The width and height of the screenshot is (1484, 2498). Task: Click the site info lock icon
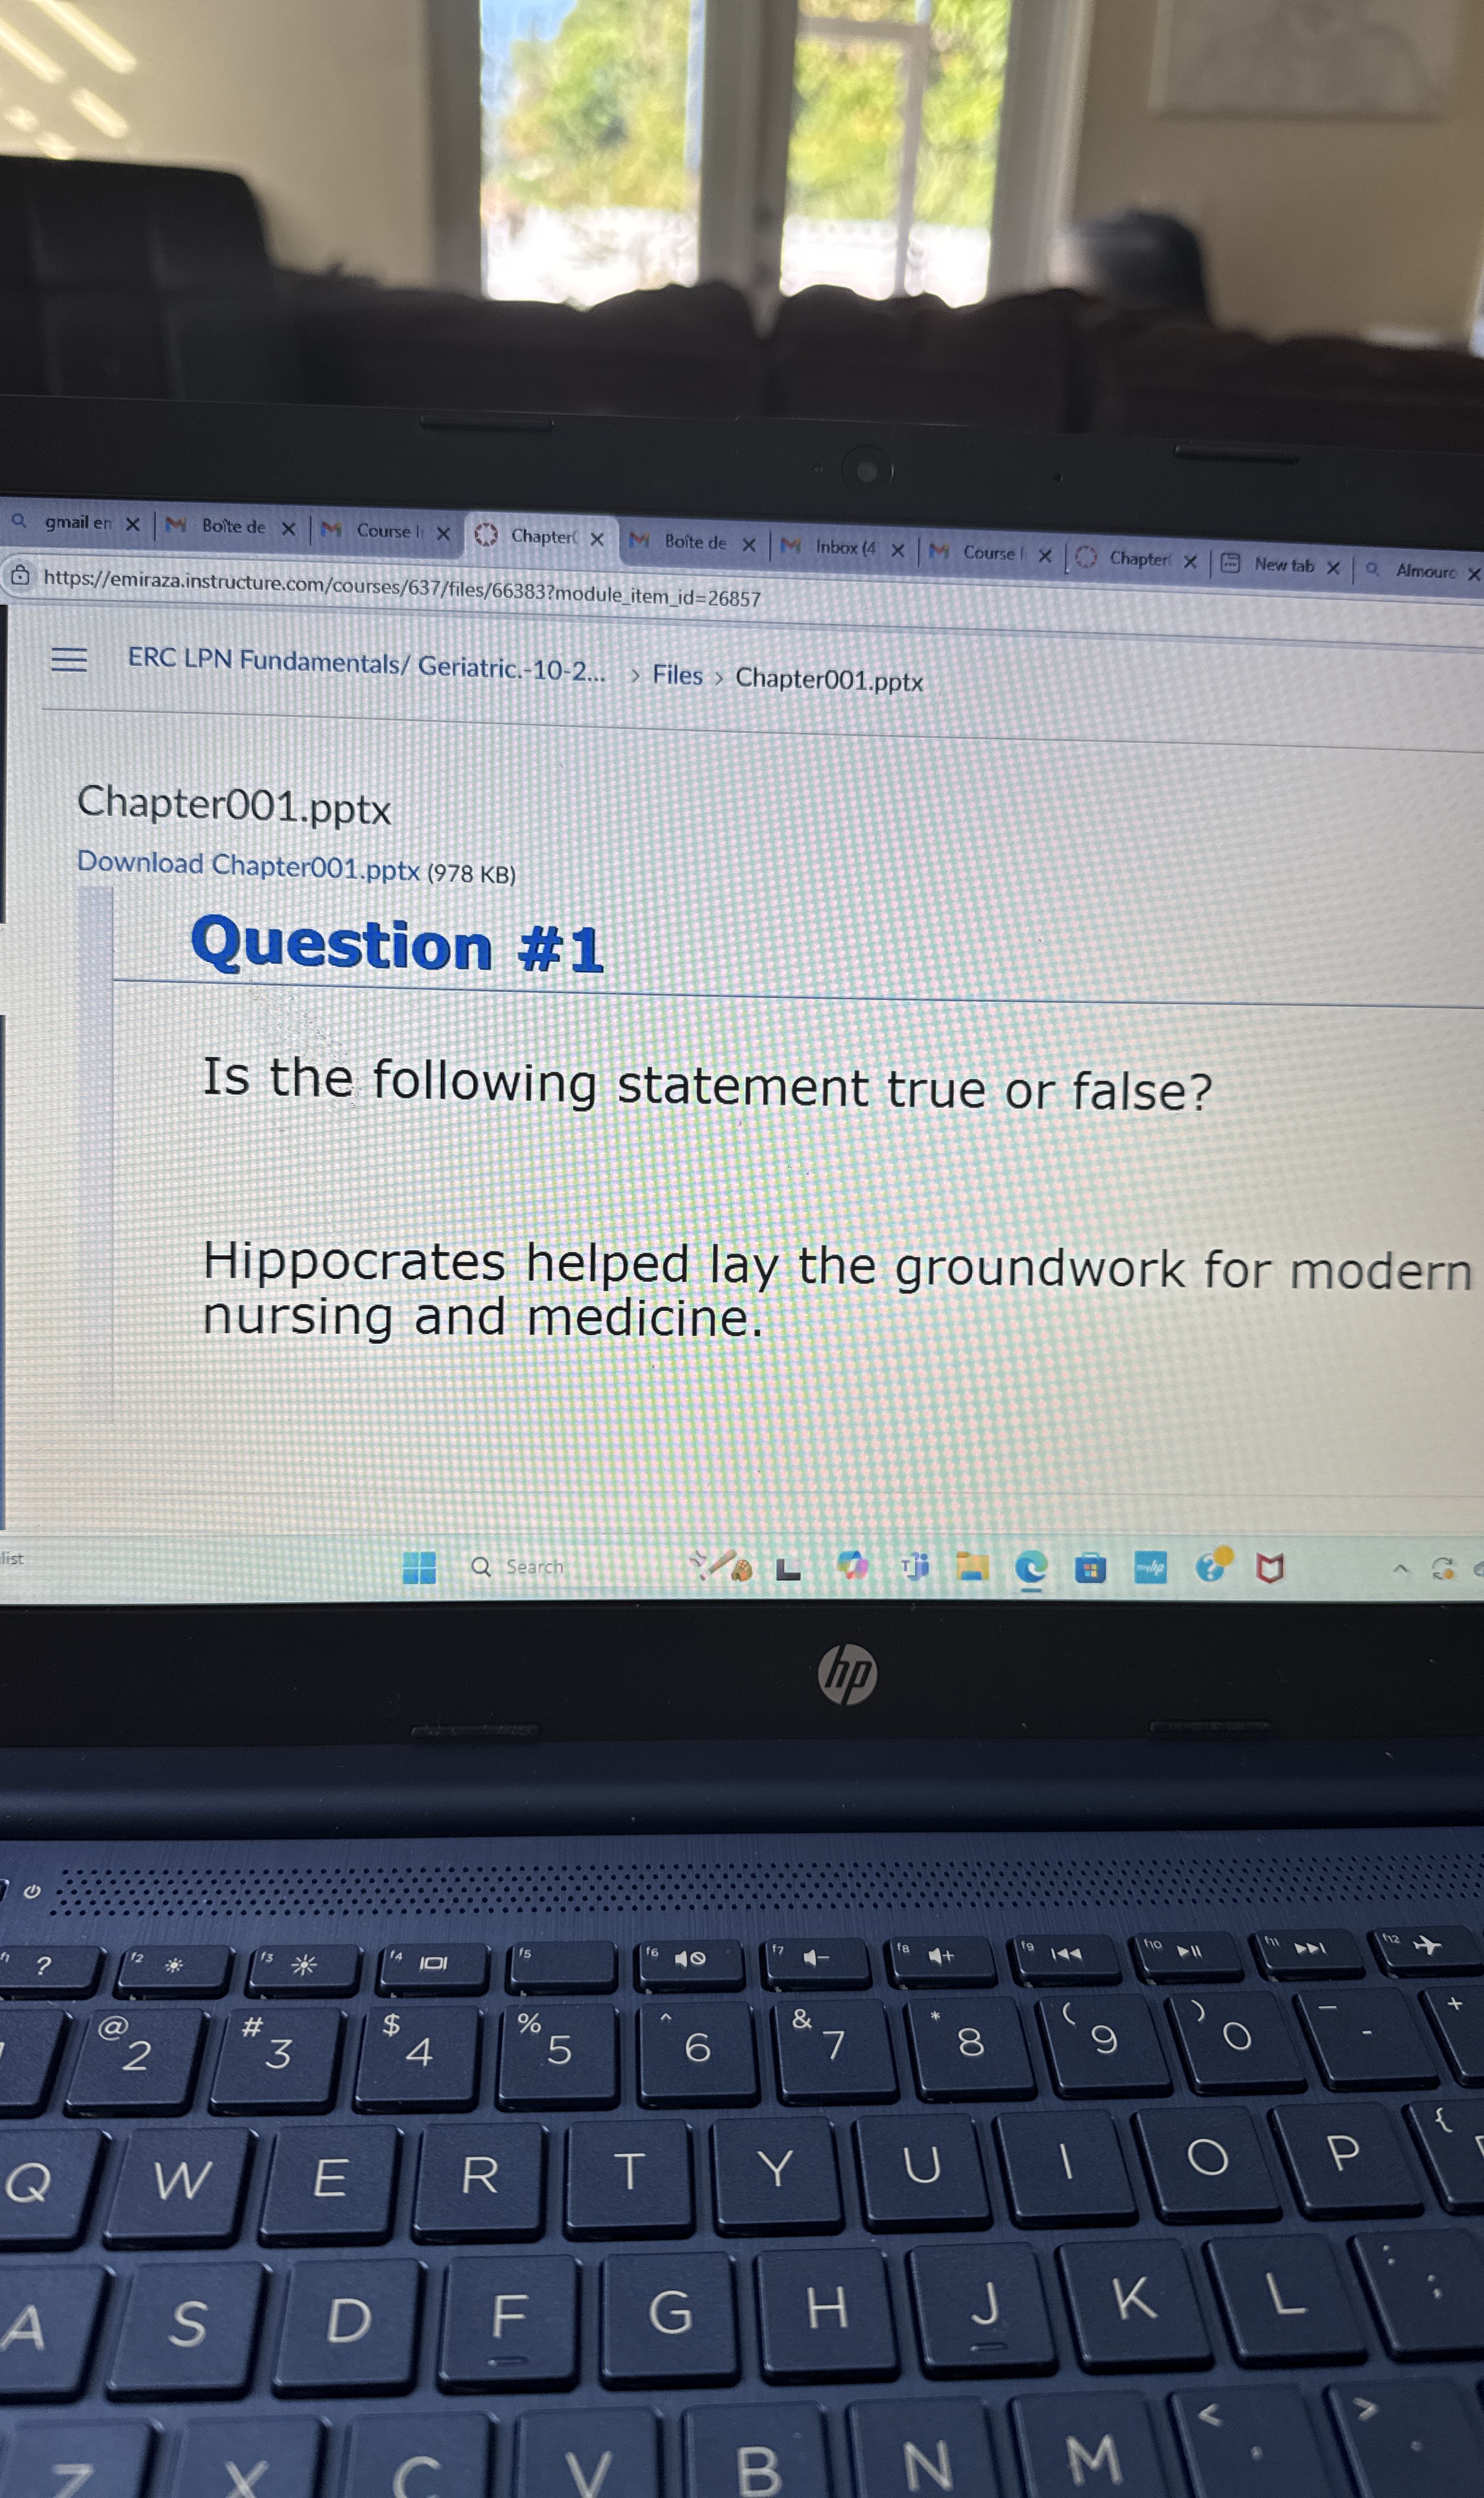(x=20, y=576)
